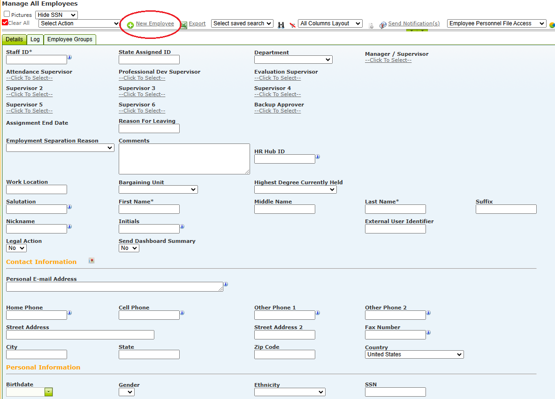Click the State Assigned ID field
555x399 pixels.
149,60
